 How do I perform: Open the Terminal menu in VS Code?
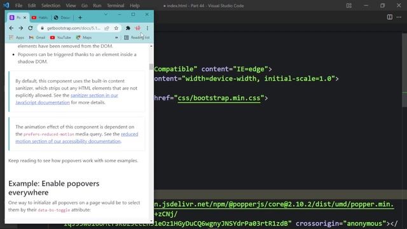click(116, 6)
